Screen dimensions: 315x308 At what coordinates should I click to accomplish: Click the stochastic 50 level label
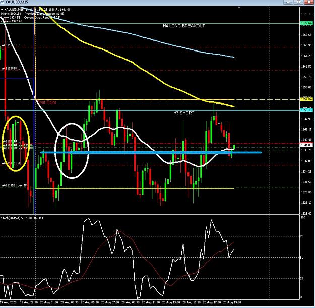[x=302, y=258]
